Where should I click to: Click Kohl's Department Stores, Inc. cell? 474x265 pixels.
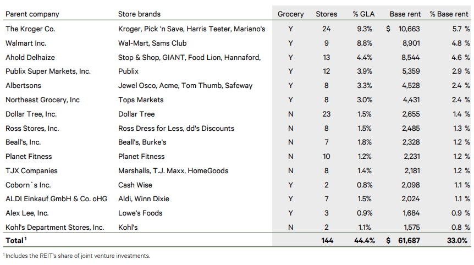pos(55,227)
